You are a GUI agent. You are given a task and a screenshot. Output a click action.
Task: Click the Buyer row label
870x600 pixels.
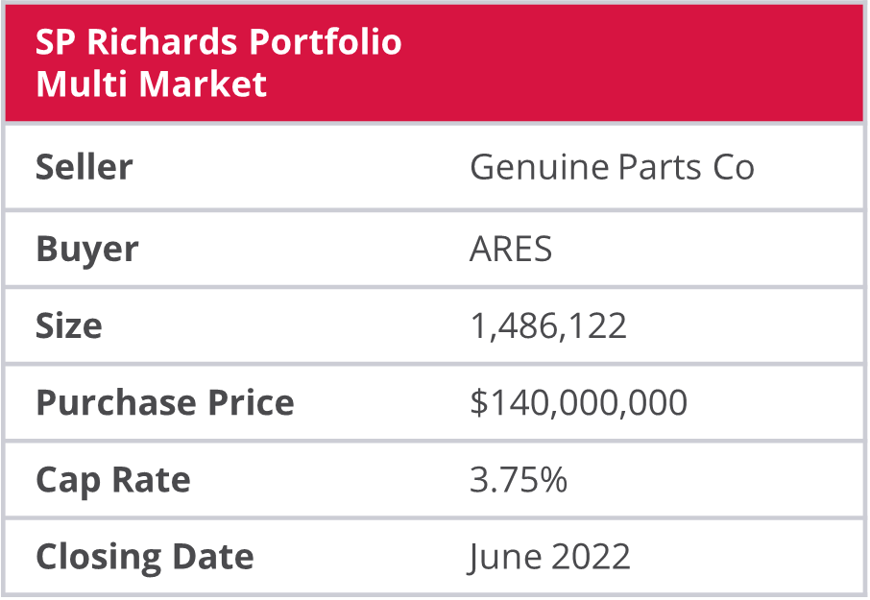click(x=87, y=250)
